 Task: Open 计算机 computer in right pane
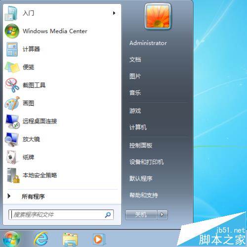(x=138, y=127)
